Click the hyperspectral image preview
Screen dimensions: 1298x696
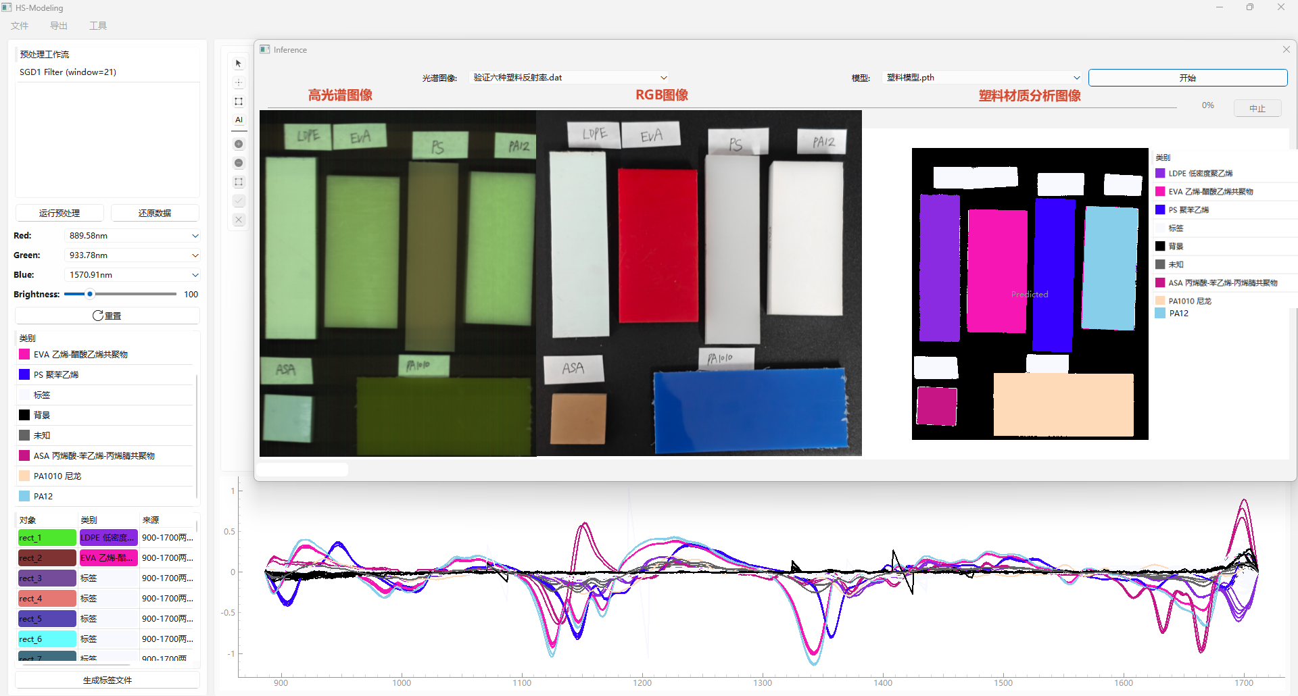coord(398,283)
